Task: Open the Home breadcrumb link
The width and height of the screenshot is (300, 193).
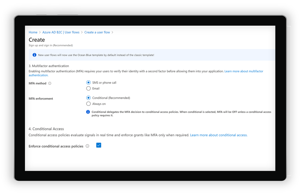Action: tap(33, 32)
